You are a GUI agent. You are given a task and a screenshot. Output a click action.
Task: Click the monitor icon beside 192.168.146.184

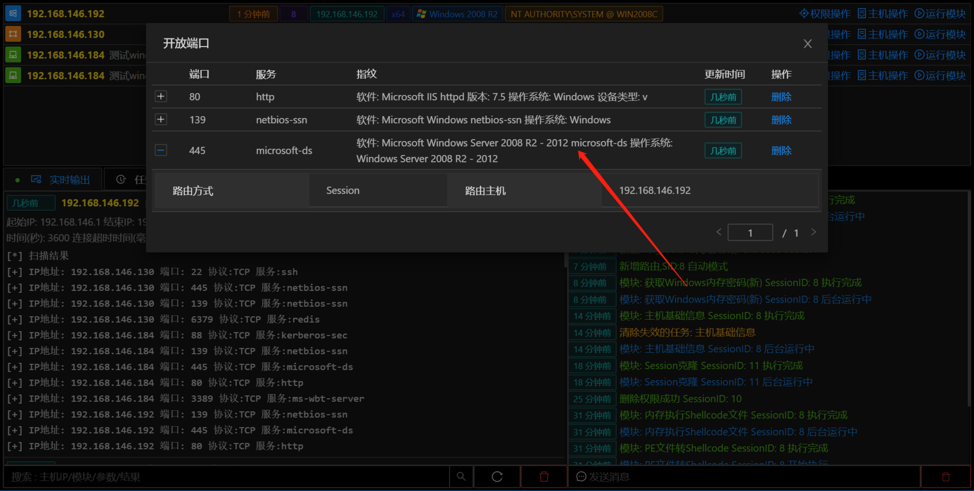point(13,54)
